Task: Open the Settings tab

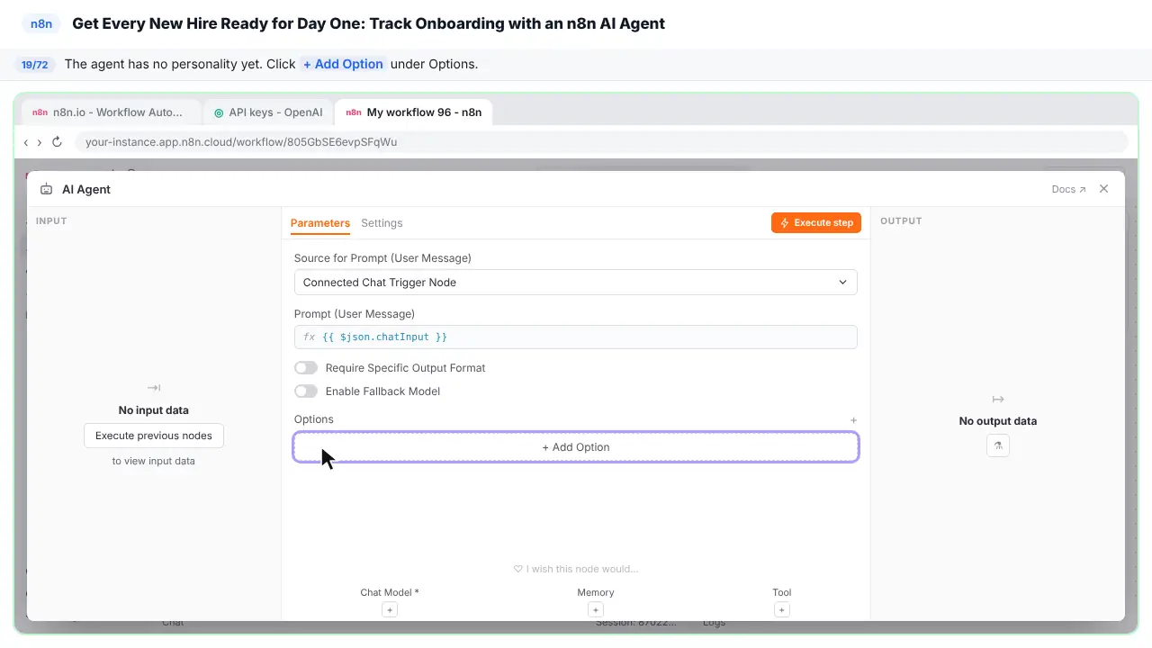Action: (382, 223)
